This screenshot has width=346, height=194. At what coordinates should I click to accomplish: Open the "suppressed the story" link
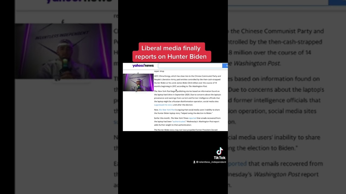163,105
